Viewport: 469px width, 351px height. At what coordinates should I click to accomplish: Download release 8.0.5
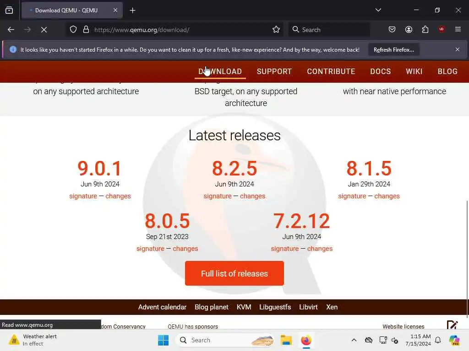tap(167, 221)
